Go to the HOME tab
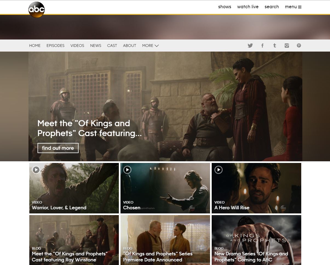 35,46
